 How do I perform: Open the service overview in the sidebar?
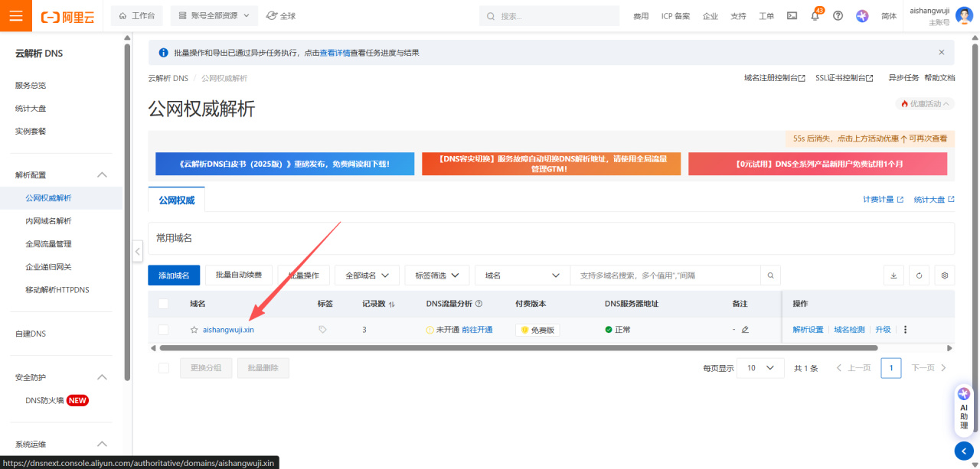(31, 85)
